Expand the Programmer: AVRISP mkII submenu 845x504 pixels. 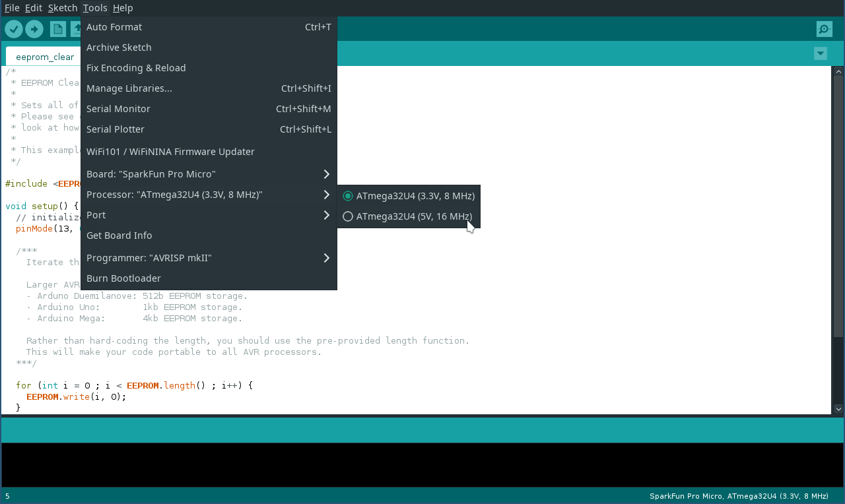point(209,258)
